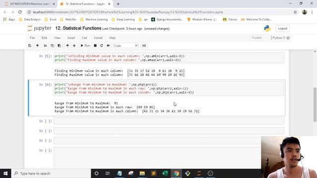Open the View menu

[57, 38]
